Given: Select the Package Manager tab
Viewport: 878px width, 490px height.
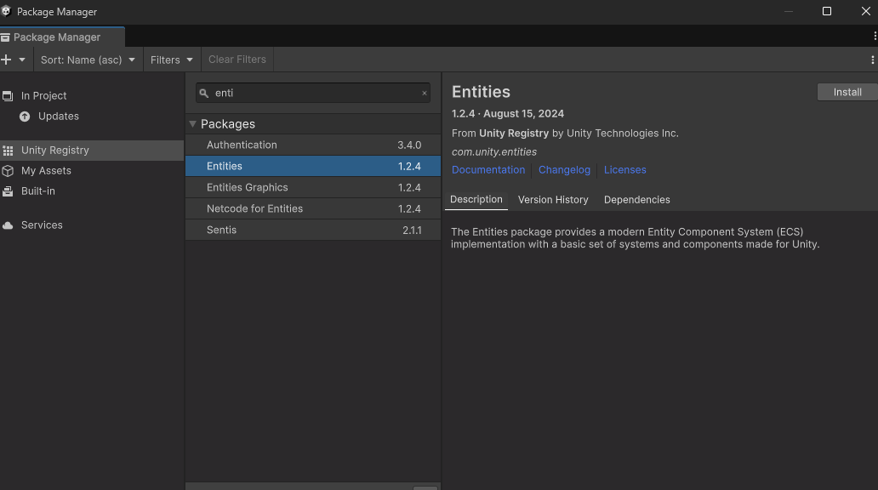Looking at the screenshot, I should pos(62,37).
